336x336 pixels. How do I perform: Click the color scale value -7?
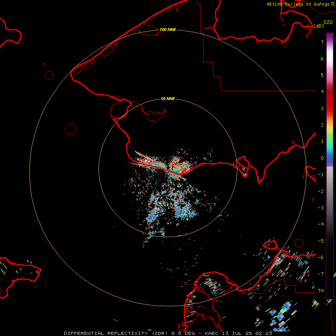pyautogui.click(x=321, y=274)
